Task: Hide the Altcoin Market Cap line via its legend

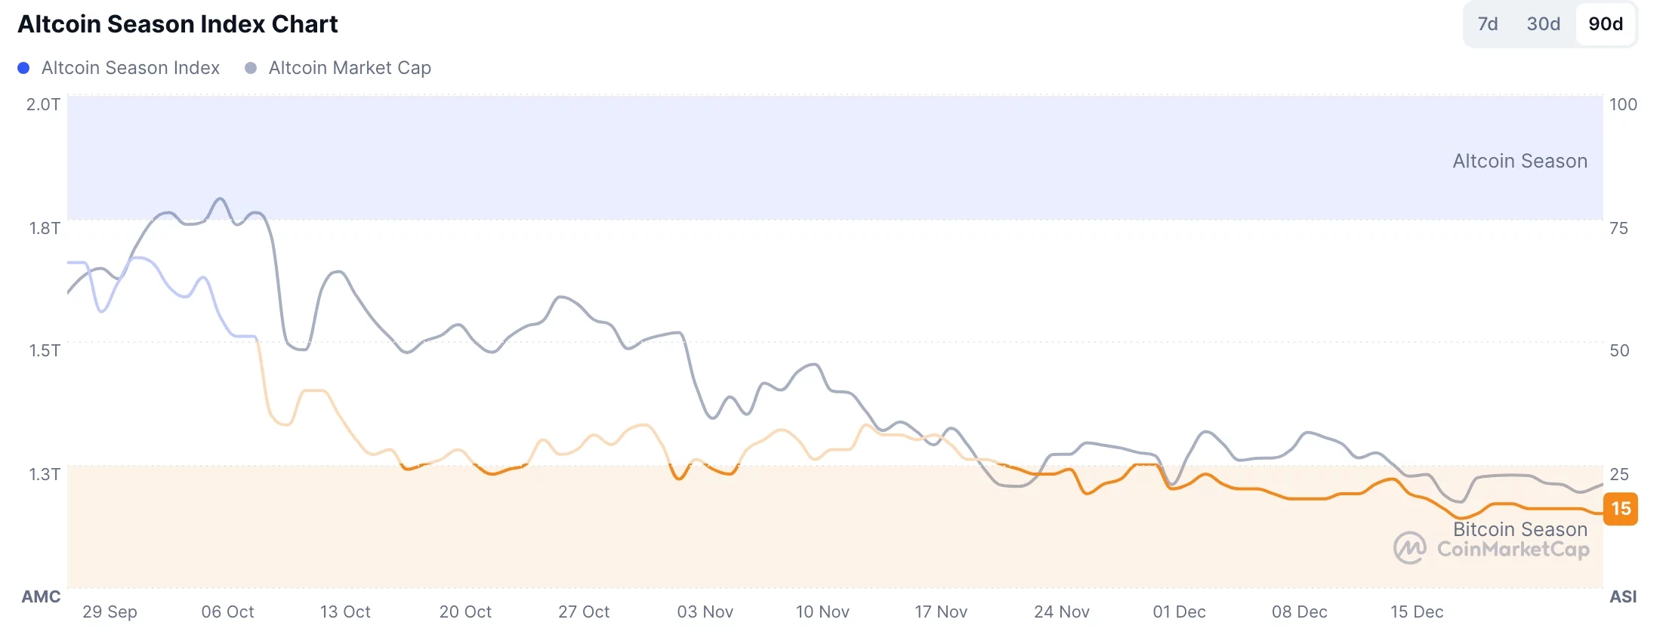Action: point(349,67)
